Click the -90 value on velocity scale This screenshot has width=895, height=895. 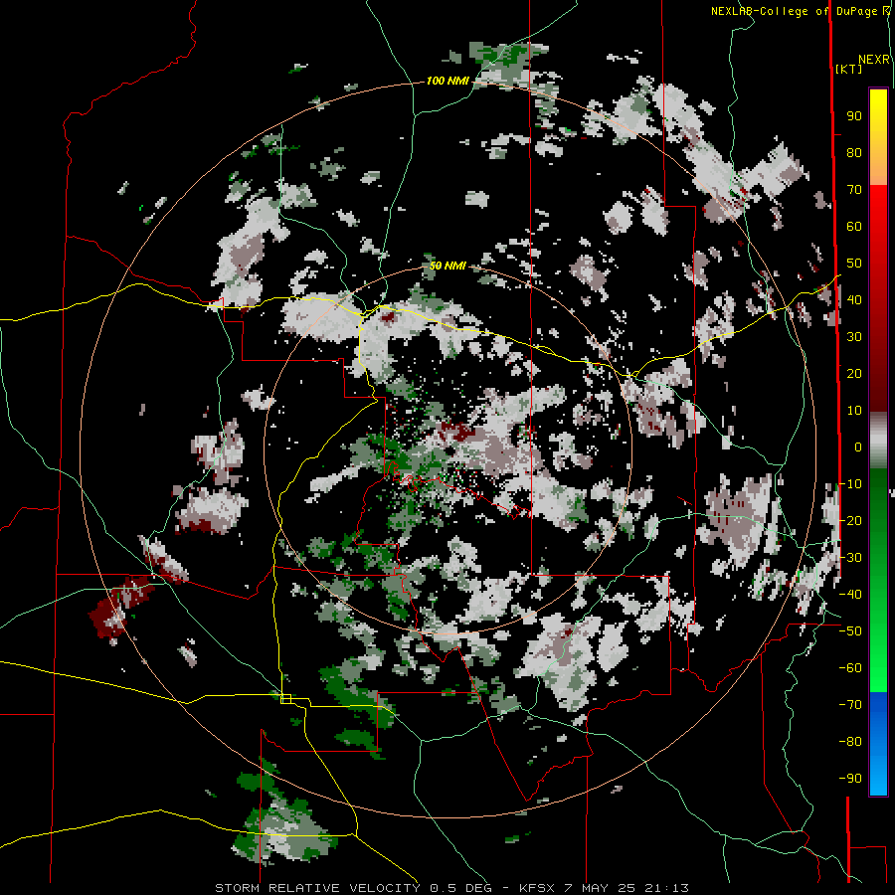(x=850, y=779)
